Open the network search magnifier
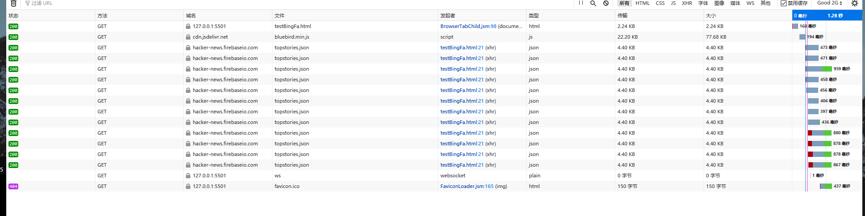 [x=593, y=3]
